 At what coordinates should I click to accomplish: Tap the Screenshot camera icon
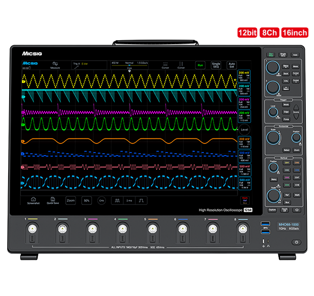click(33, 200)
